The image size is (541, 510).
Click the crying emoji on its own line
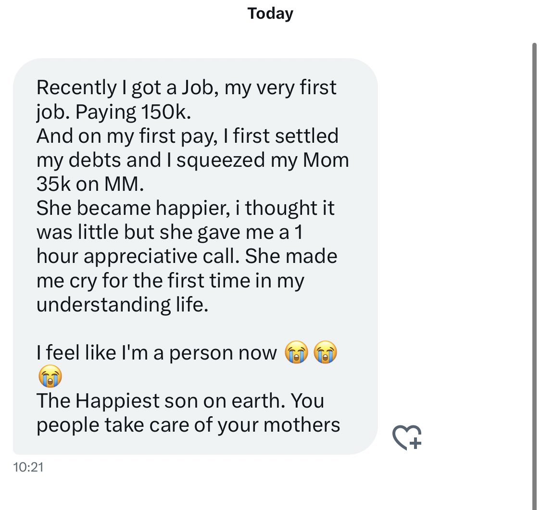[x=50, y=376]
